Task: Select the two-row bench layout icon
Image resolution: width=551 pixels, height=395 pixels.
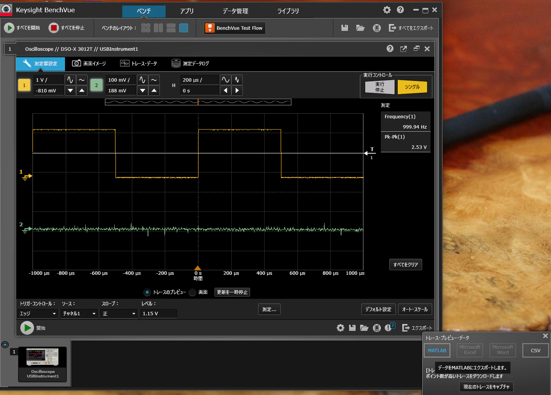Action: point(171,28)
